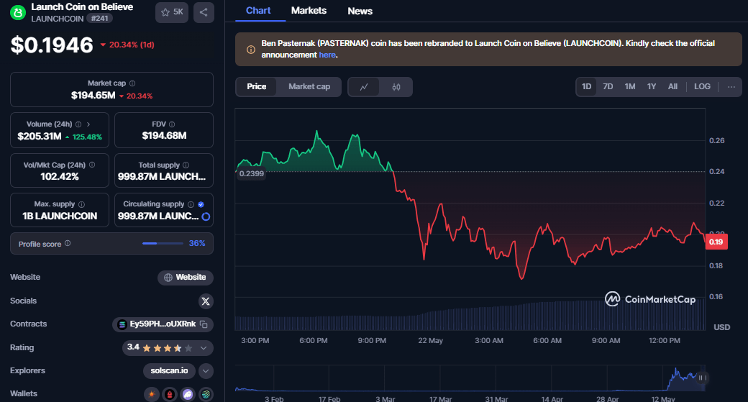Viewport: 748px width, 402px height.
Task: Toggle chart to Market cap view
Action: (309, 87)
